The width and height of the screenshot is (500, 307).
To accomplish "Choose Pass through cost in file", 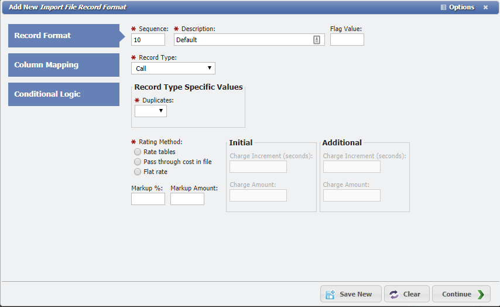I will (x=138, y=162).
